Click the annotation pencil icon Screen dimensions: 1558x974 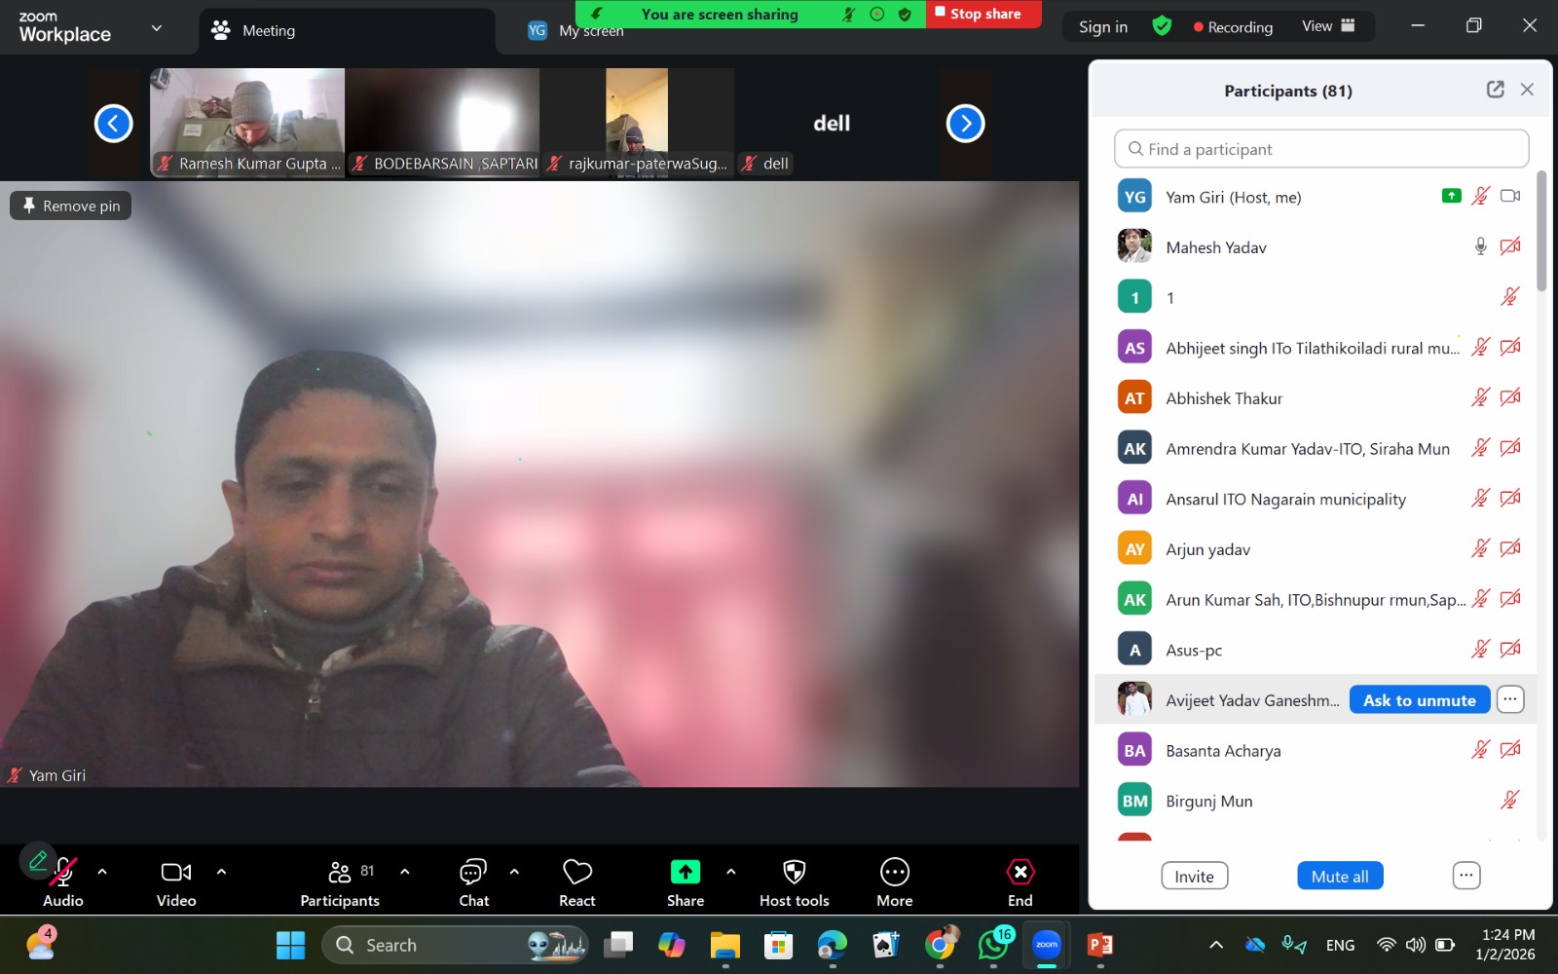point(38,861)
